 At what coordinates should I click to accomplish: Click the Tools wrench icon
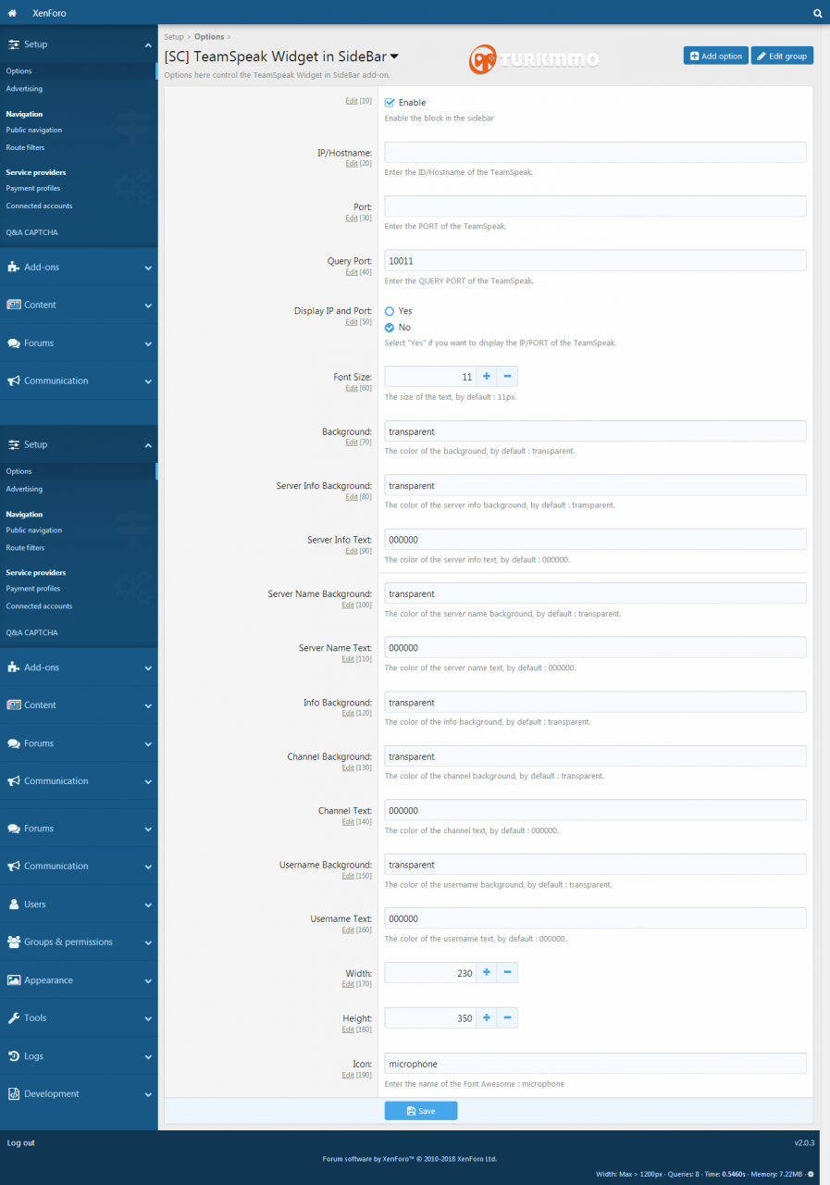click(x=14, y=1018)
